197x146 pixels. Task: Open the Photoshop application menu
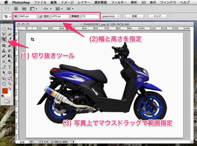21,2
